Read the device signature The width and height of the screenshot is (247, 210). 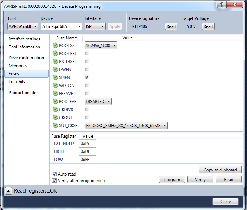pos(171,26)
